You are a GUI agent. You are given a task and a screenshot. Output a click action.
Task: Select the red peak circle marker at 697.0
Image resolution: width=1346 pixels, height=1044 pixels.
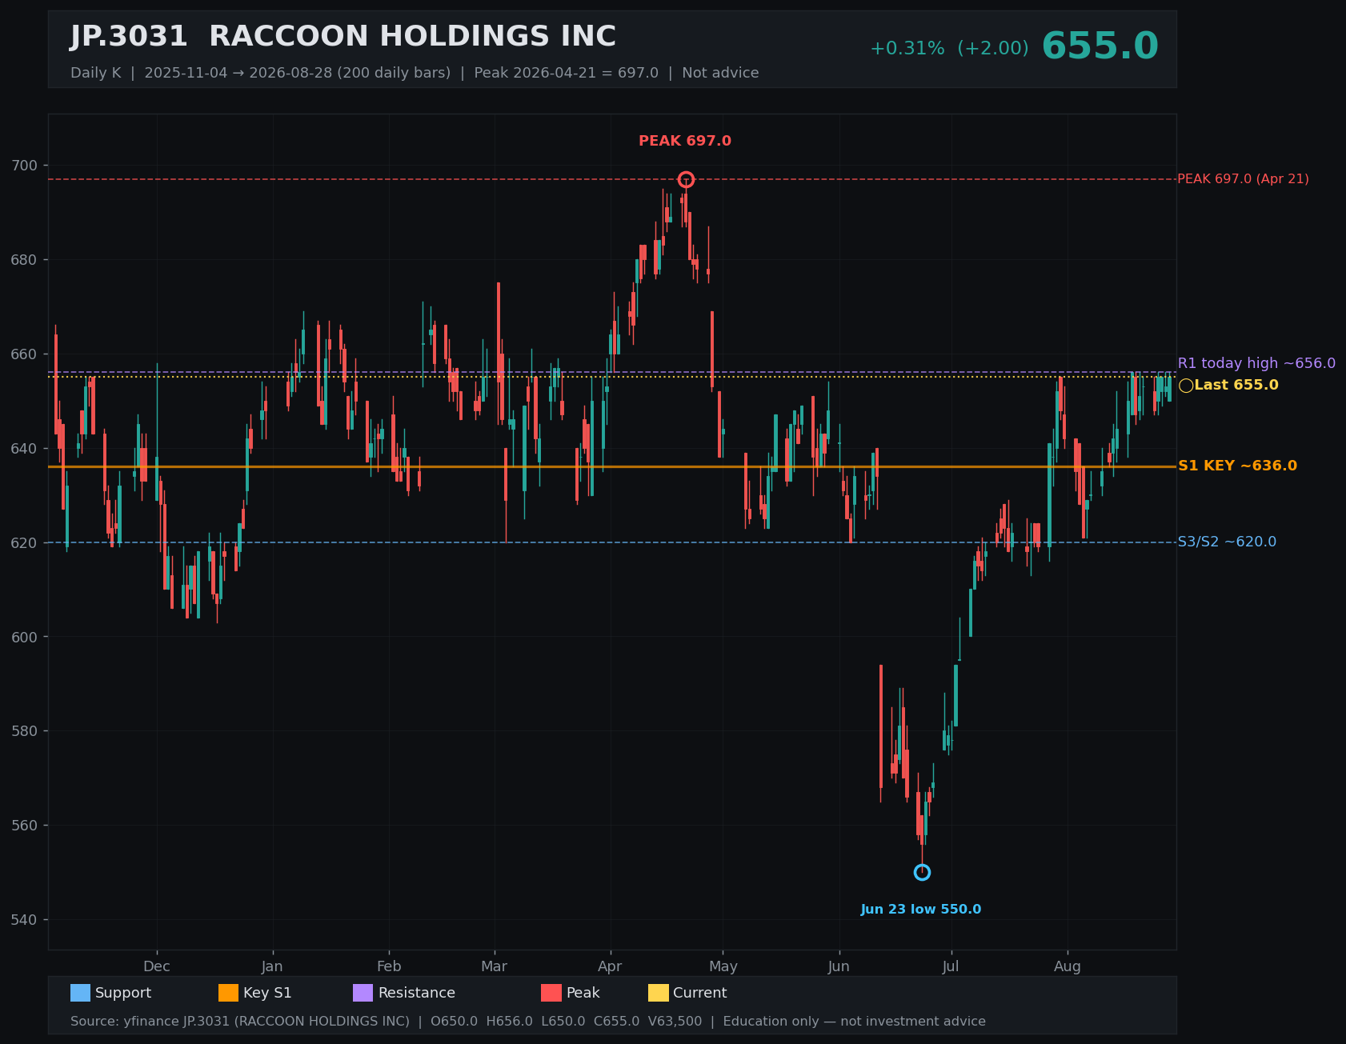tap(686, 179)
